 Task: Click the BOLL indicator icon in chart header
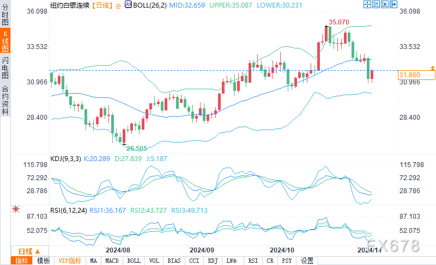128,4
